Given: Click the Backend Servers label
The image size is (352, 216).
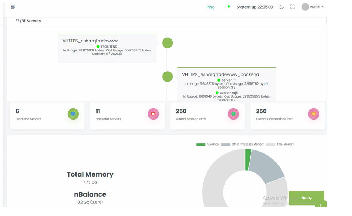Looking at the screenshot, I should [108, 119].
